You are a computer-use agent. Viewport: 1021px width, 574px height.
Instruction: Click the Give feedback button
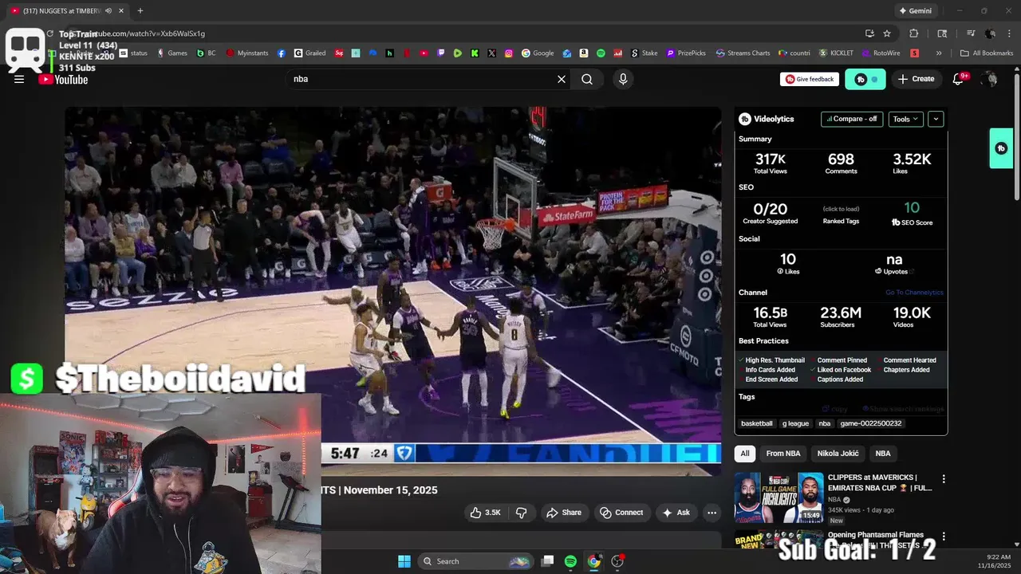[x=810, y=79]
